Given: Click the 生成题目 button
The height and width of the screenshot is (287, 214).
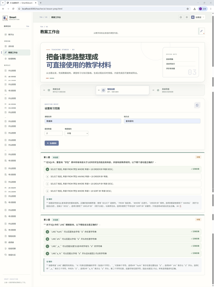Looking at the screenshot, I should click(52, 143).
